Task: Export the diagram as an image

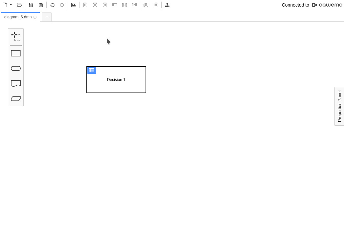Action: [74, 5]
